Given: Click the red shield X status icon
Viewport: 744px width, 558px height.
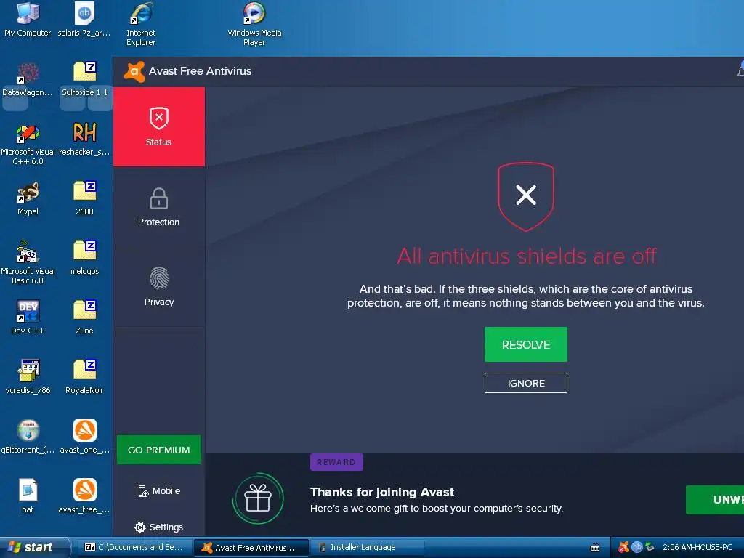Looking at the screenshot, I should pyautogui.click(x=526, y=196).
